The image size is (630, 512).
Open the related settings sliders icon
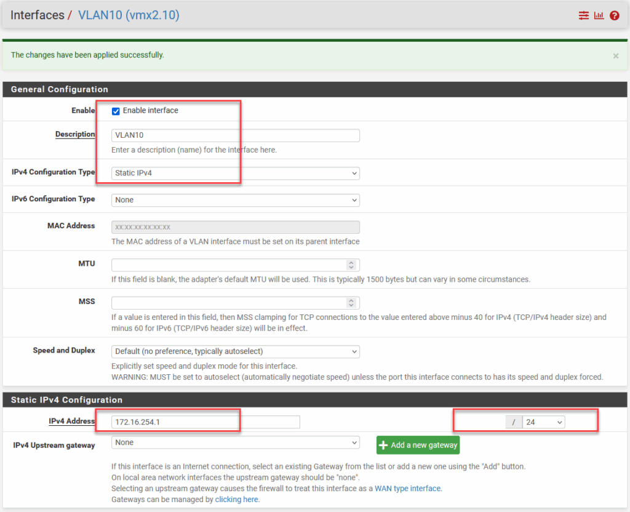click(x=583, y=15)
